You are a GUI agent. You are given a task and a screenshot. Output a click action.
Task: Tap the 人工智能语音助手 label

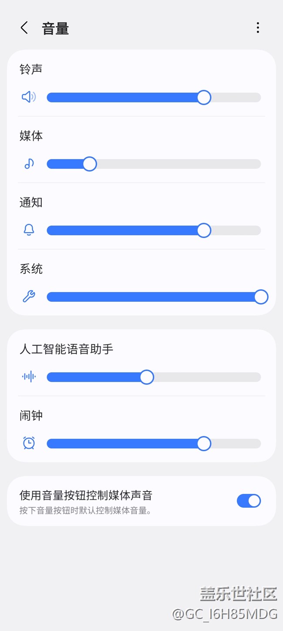(67, 349)
